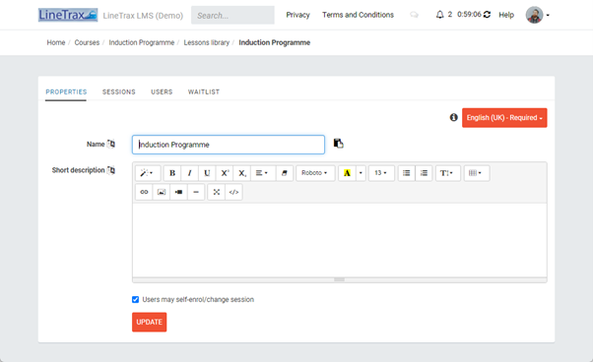The width and height of the screenshot is (593, 362).
Task: Open the user avatar menu
Action: point(537,15)
